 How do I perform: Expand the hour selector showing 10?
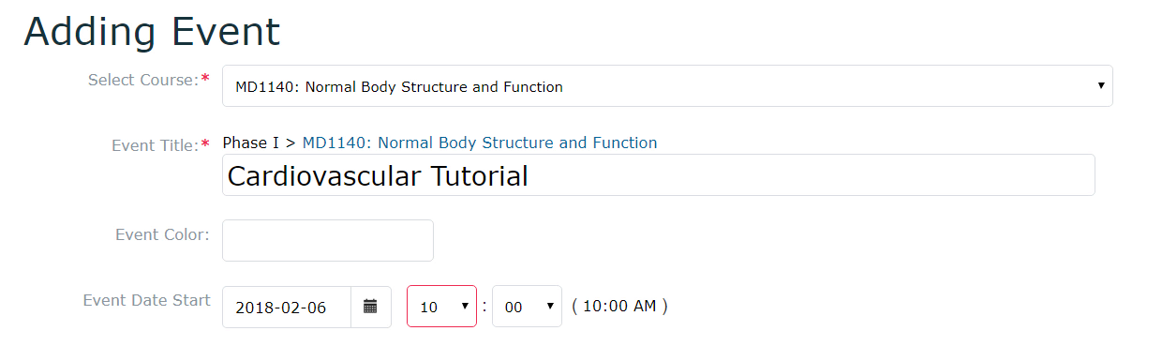coord(441,307)
